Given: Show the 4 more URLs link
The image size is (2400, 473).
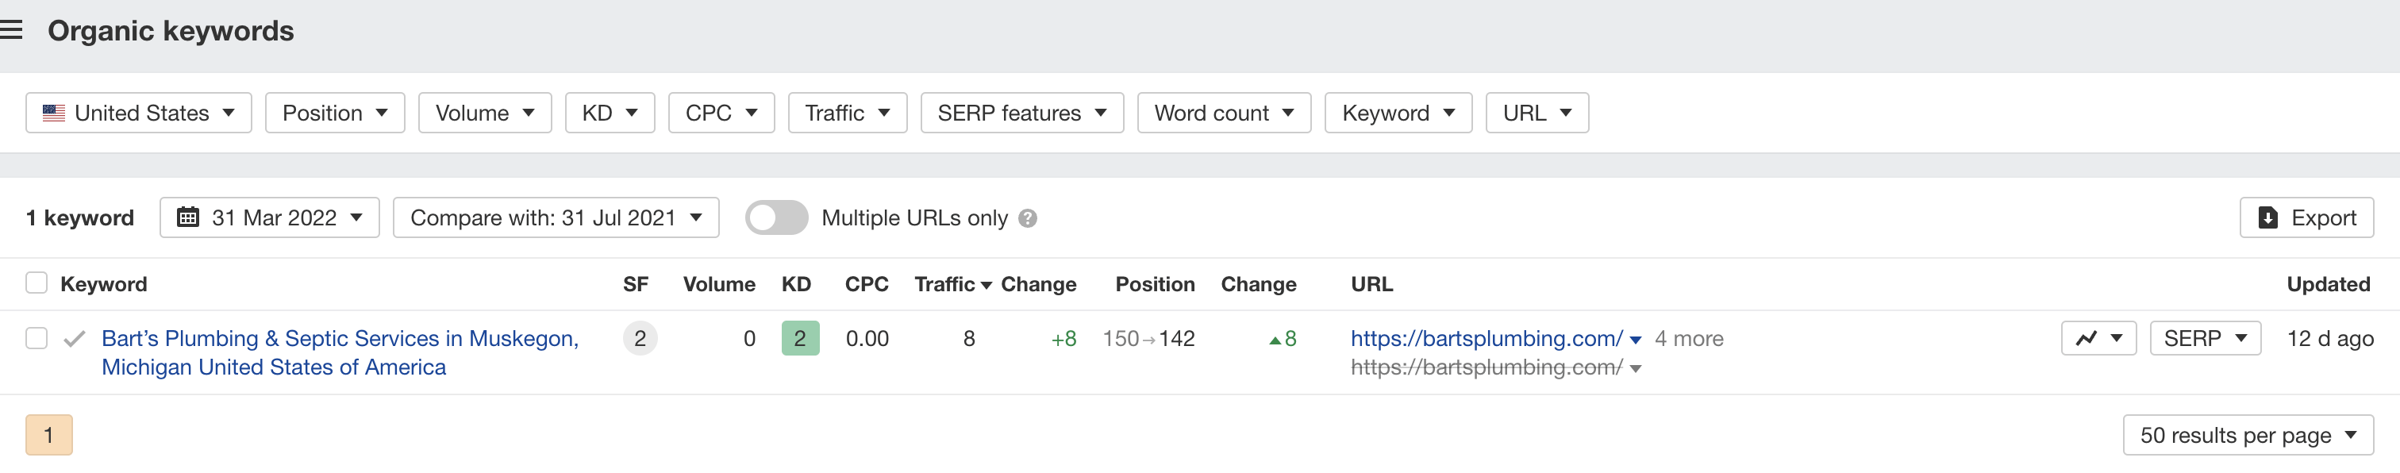Looking at the screenshot, I should 1688,339.
